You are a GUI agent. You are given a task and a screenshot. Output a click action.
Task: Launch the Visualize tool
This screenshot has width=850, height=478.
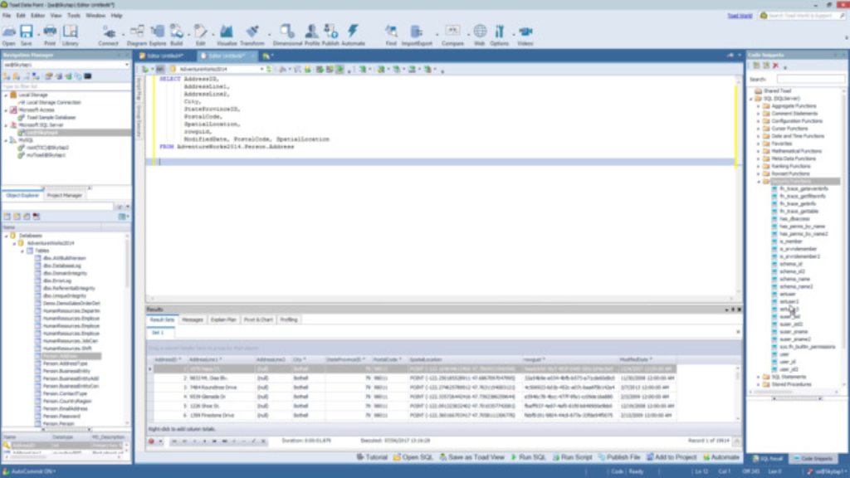click(227, 32)
